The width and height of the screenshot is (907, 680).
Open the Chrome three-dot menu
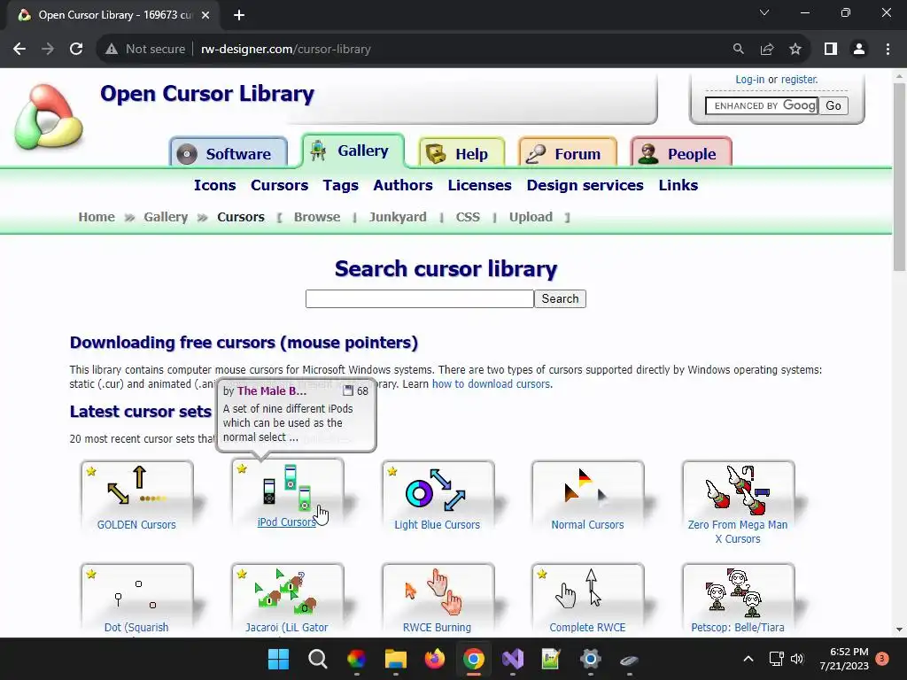click(x=888, y=50)
